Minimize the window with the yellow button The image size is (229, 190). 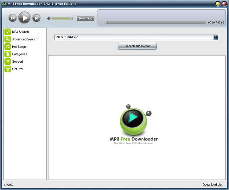218,4
